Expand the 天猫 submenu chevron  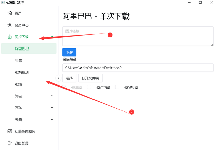point(52,120)
